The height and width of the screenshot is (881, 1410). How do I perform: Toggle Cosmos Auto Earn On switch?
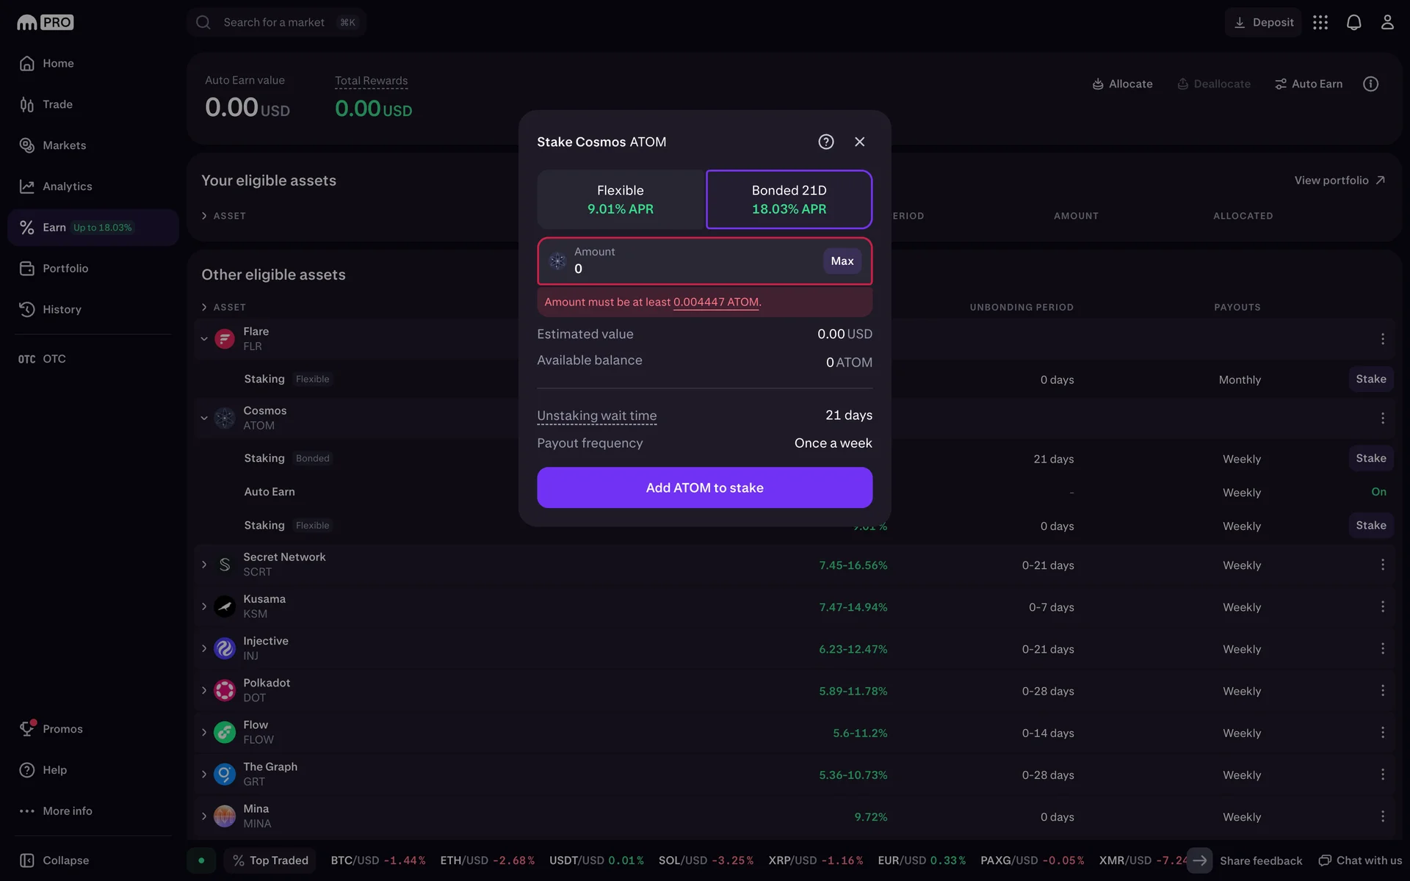point(1378,492)
